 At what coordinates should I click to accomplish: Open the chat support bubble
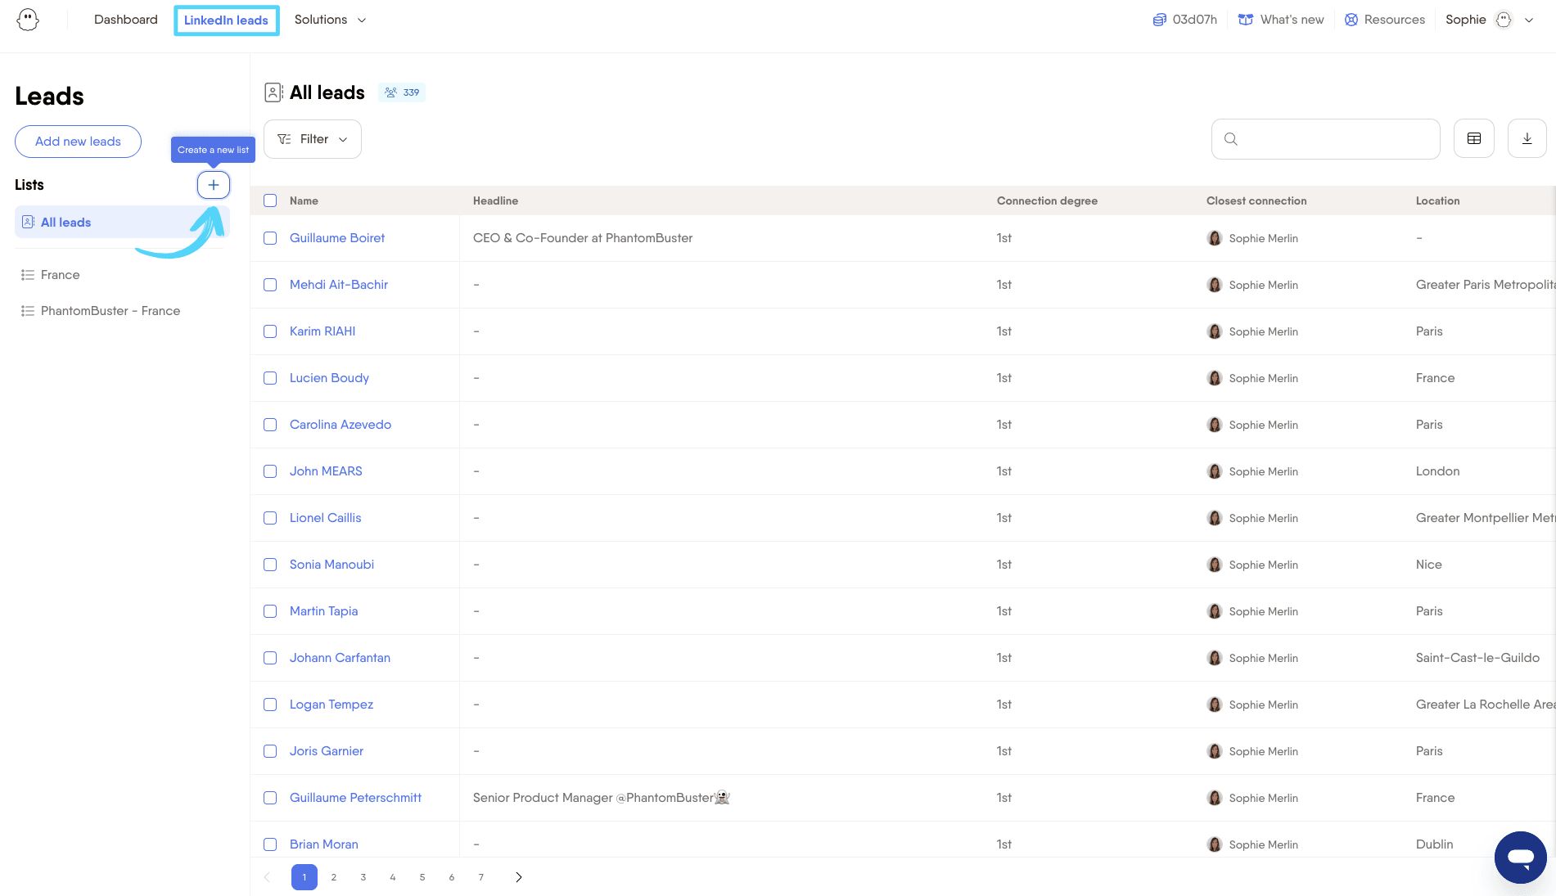(1521, 858)
